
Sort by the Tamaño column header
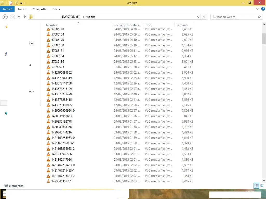(182, 25)
